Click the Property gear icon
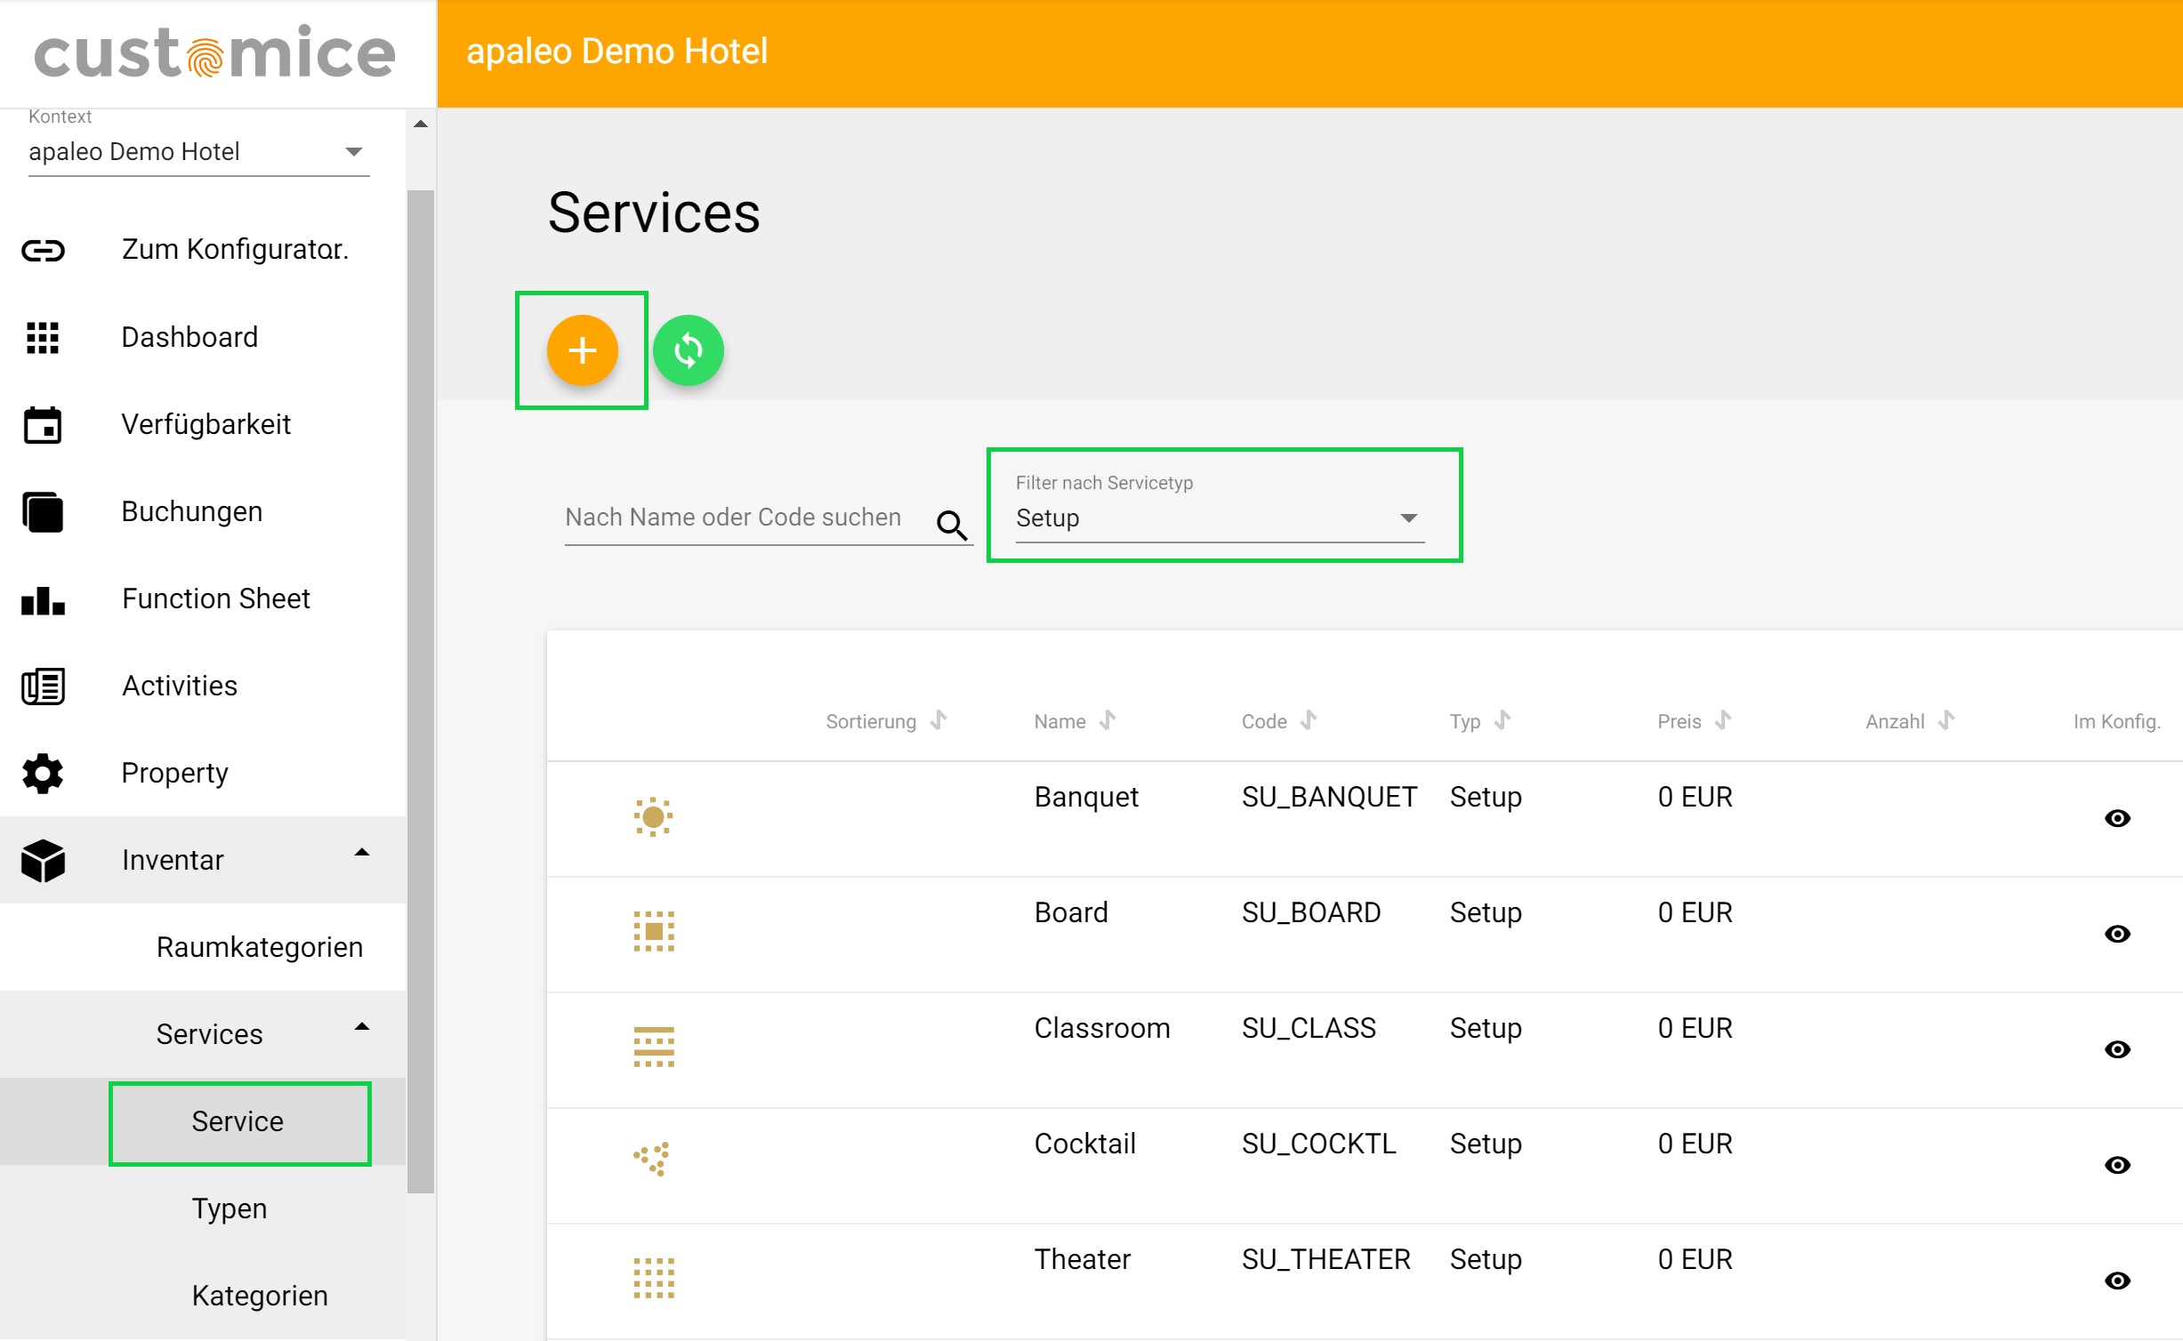The width and height of the screenshot is (2183, 1341). [x=43, y=773]
